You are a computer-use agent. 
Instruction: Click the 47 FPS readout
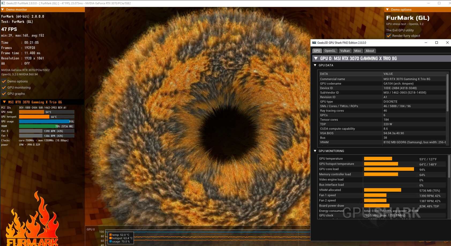click(9, 29)
